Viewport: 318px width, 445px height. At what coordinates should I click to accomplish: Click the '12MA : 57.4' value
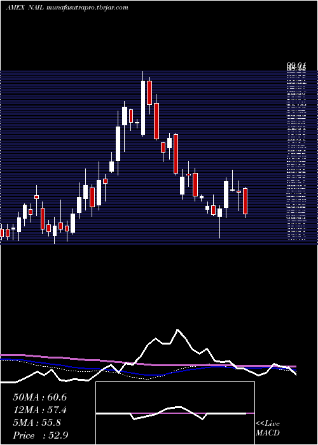39,410
